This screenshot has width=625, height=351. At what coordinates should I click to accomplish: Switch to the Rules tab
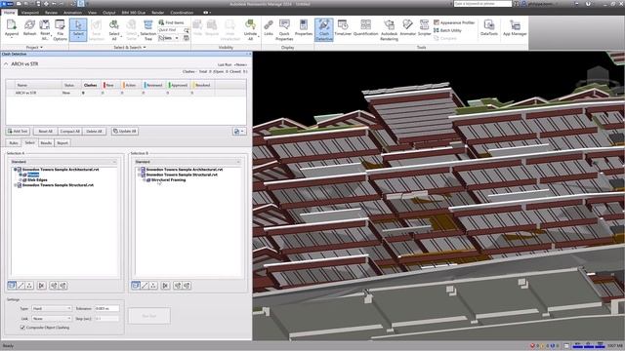click(x=14, y=143)
